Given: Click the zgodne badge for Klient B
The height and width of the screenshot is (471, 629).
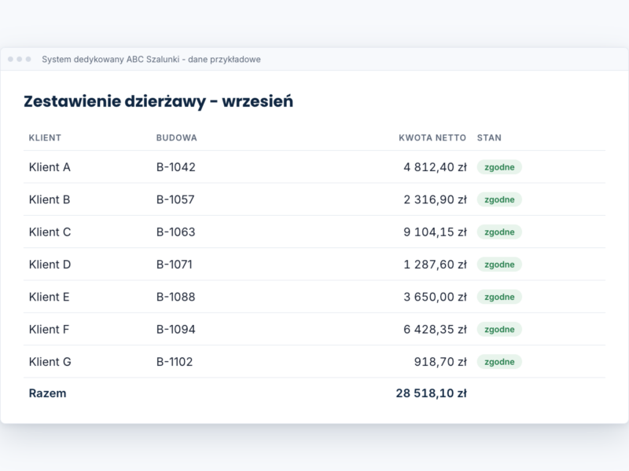Looking at the screenshot, I should click(x=499, y=199).
